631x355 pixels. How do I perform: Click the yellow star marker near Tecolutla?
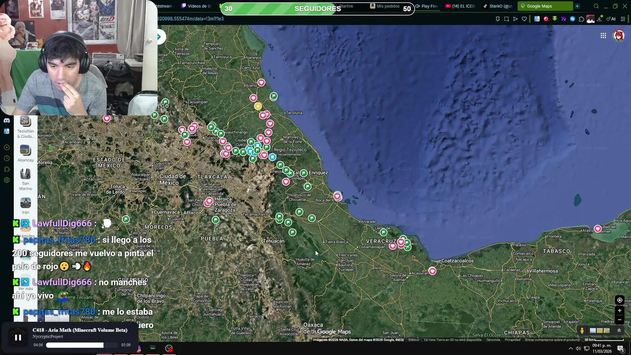click(x=258, y=106)
